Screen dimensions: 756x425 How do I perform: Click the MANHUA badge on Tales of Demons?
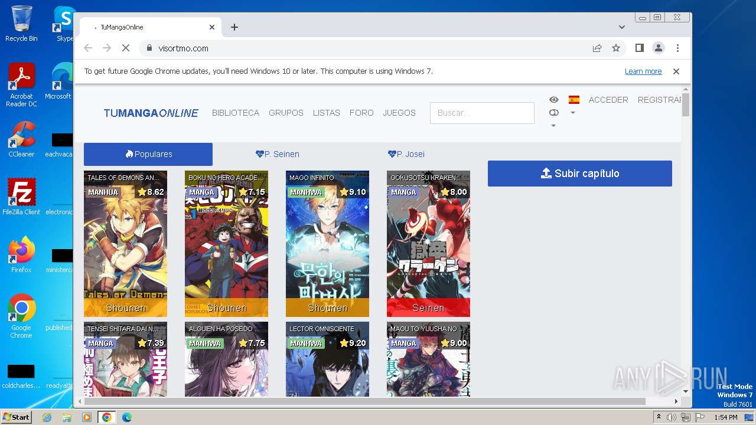coord(103,192)
